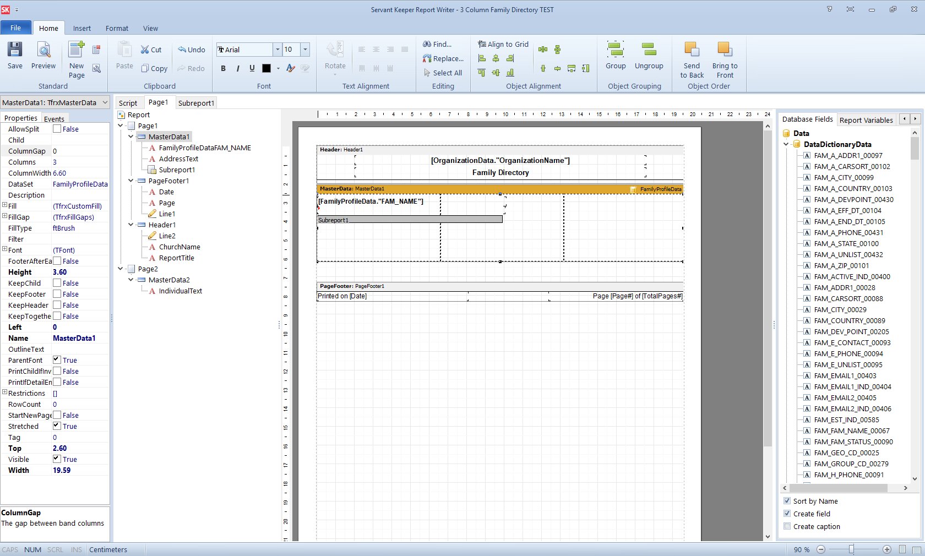Collapse the PageFooter1 tree node
Image resolution: width=925 pixels, height=556 pixels.
[130, 181]
